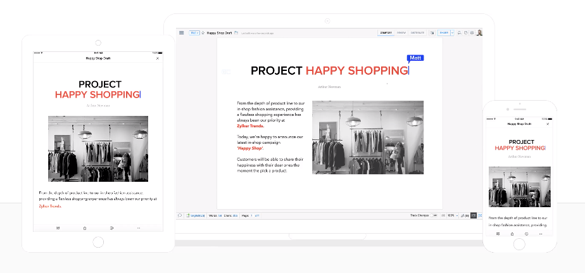Open the 100% zoom dropdown

coord(453,215)
